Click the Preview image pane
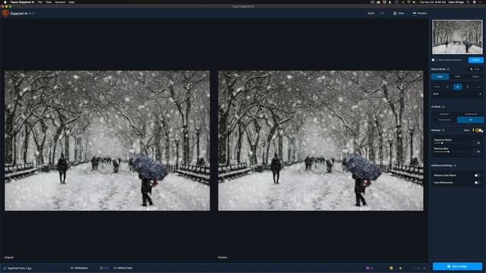The image size is (486, 273). [320, 140]
